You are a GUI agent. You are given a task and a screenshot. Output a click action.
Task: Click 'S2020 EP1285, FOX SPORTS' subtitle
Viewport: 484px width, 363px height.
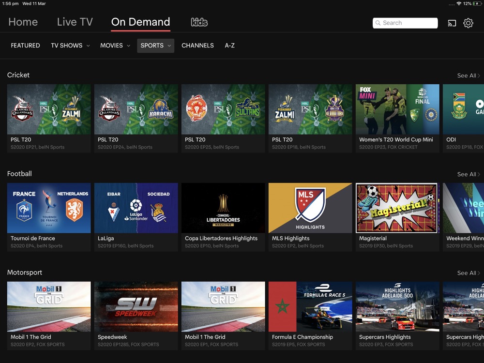click(x=128, y=345)
